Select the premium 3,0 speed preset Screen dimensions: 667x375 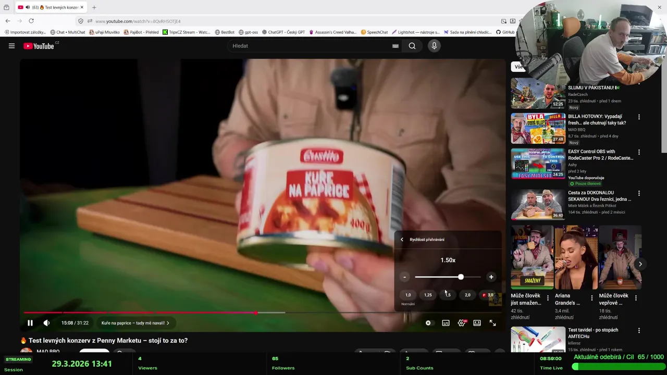pyautogui.click(x=488, y=295)
